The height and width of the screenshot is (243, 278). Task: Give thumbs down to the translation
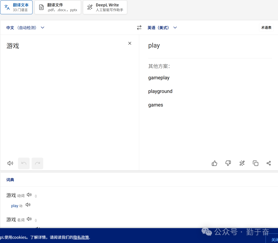click(228, 163)
